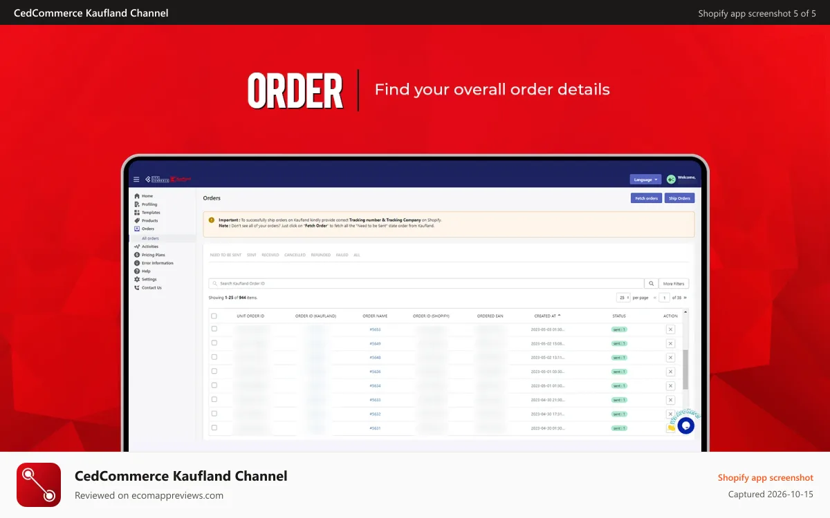Screen dimensions: 830x518
Task: Tick the checkbox for order #5631
Action: 214,428
